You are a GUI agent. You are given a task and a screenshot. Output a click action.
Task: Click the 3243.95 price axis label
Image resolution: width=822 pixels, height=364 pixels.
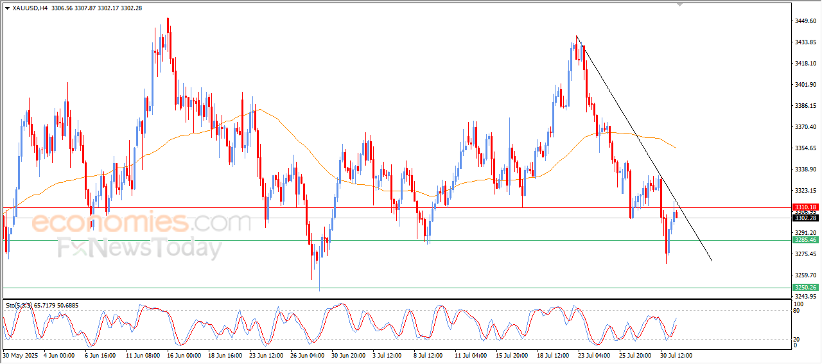[805, 296]
